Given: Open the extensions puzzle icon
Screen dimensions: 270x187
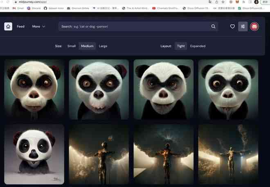Looking at the screenshot, I should click(x=244, y=2).
